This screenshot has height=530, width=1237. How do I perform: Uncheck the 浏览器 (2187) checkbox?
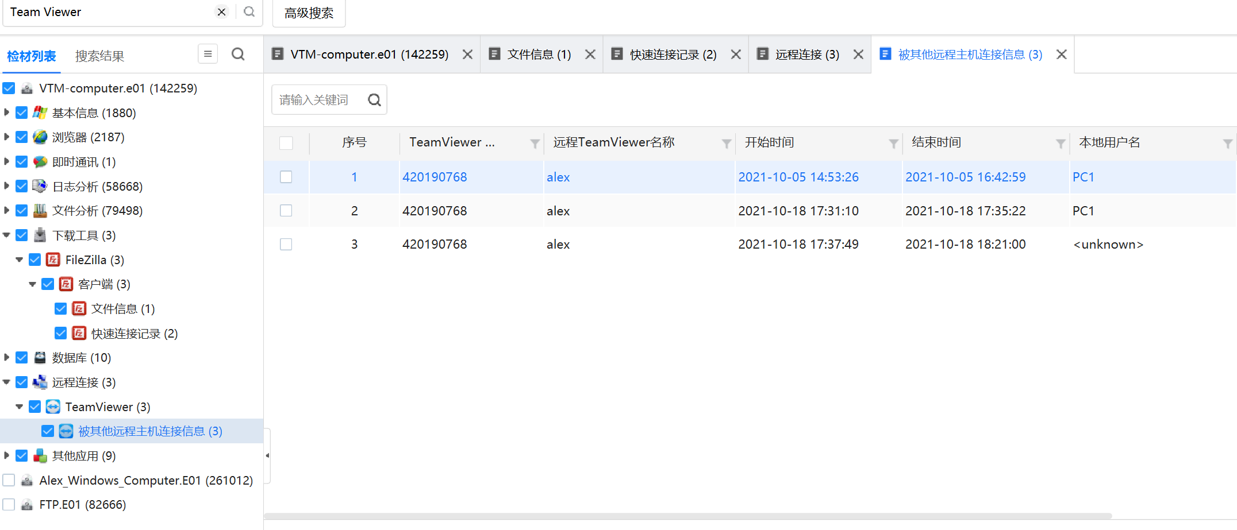[22, 137]
